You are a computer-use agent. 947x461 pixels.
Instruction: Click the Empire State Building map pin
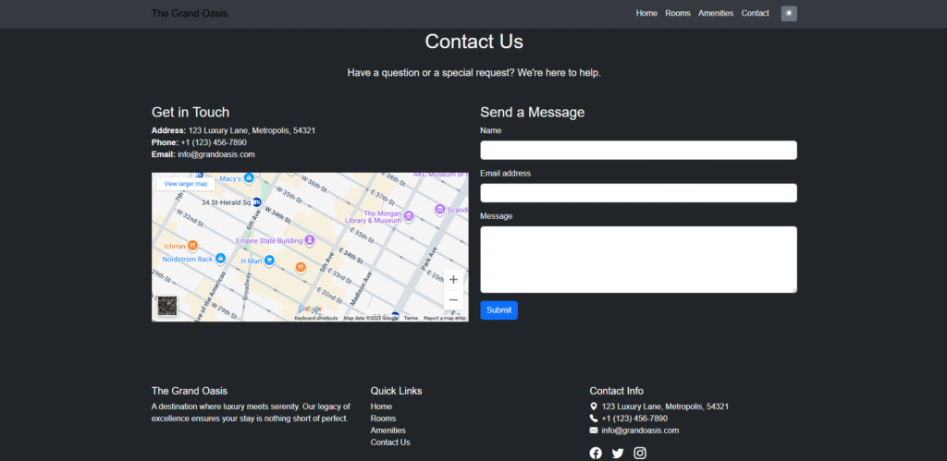[x=310, y=240]
